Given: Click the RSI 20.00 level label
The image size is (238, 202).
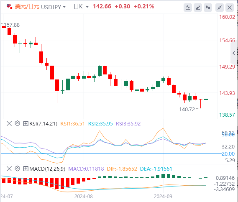Looking at the screenshot, I should tap(228, 154).
